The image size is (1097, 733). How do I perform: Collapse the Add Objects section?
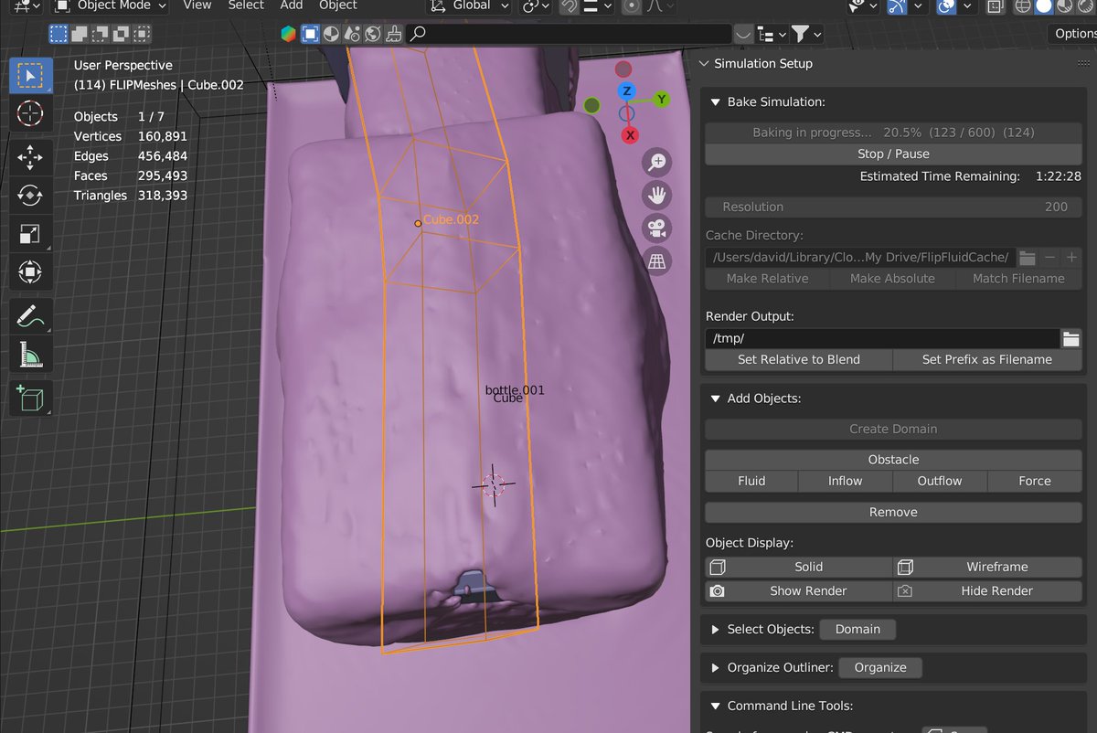click(716, 398)
